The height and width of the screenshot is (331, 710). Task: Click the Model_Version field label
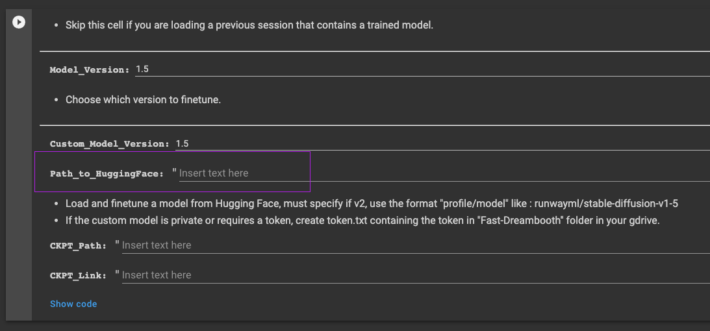(x=90, y=69)
